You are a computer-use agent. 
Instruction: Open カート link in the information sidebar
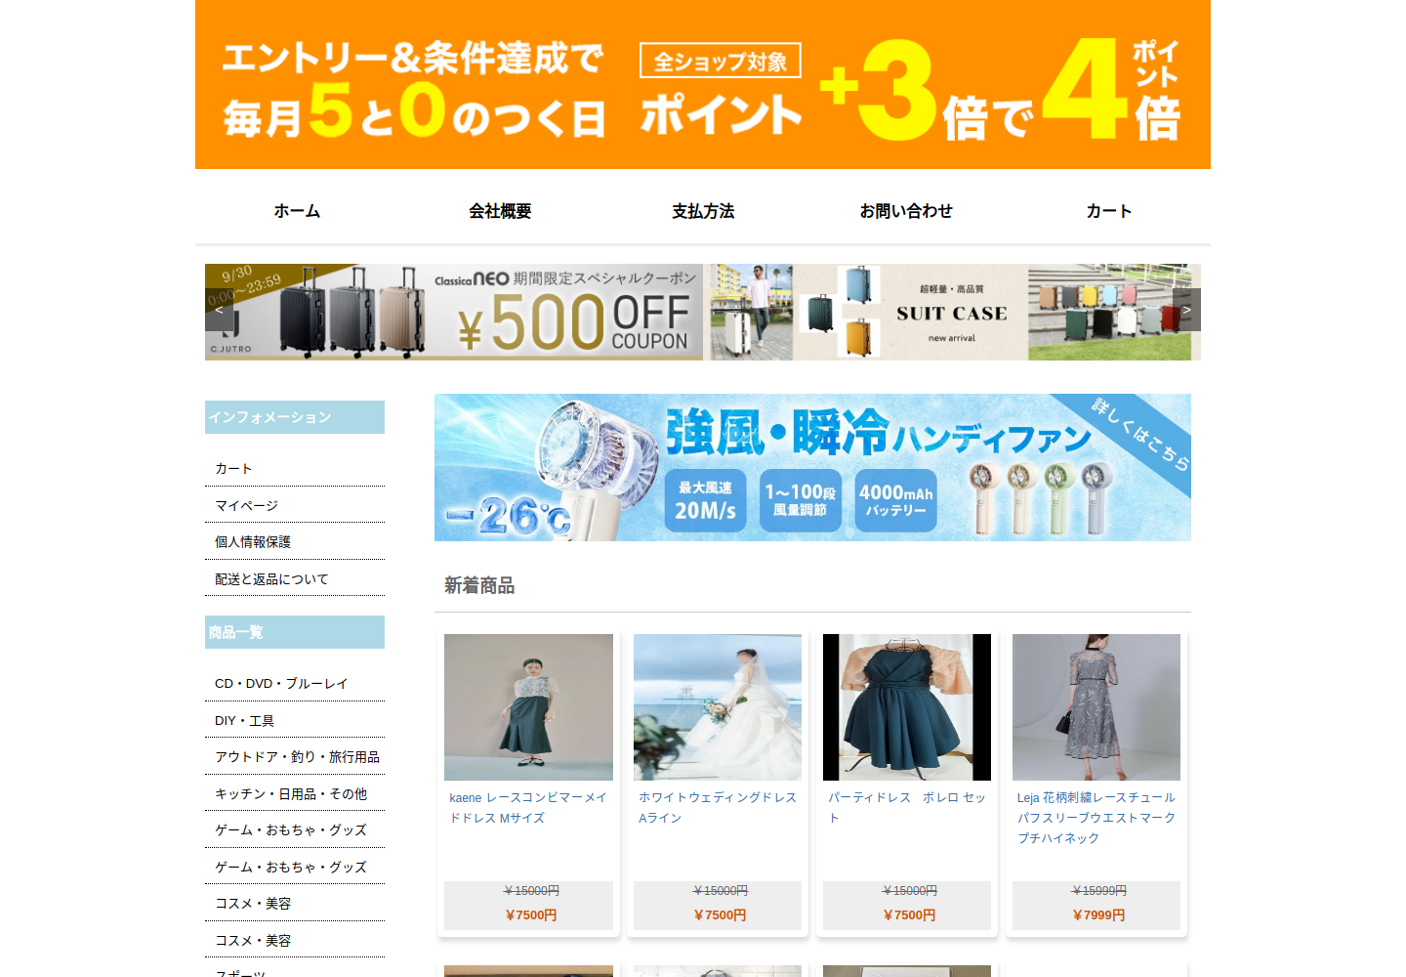click(x=233, y=469)
